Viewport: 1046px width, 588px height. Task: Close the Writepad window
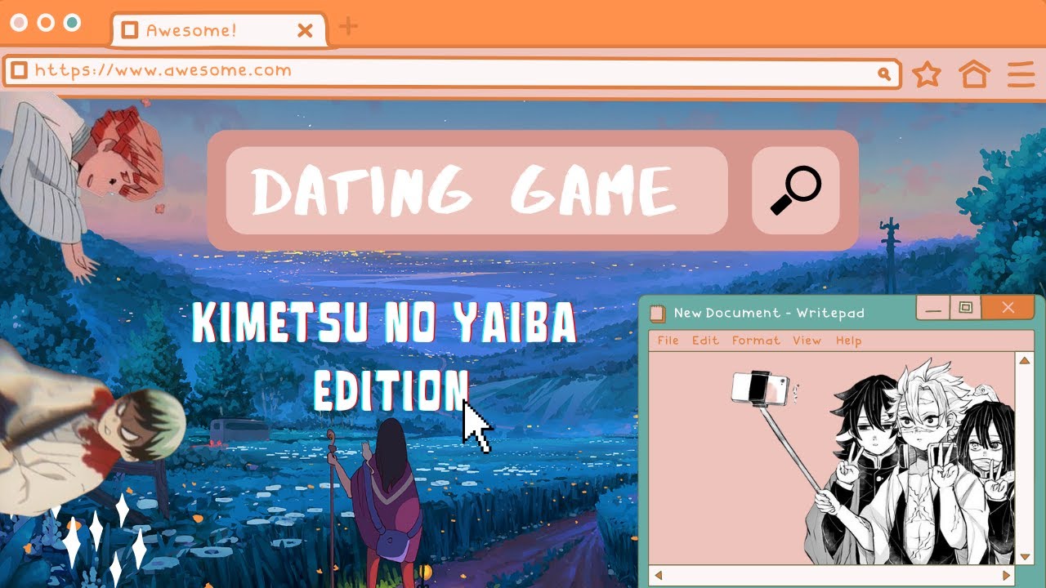[x=1008, y=308]
